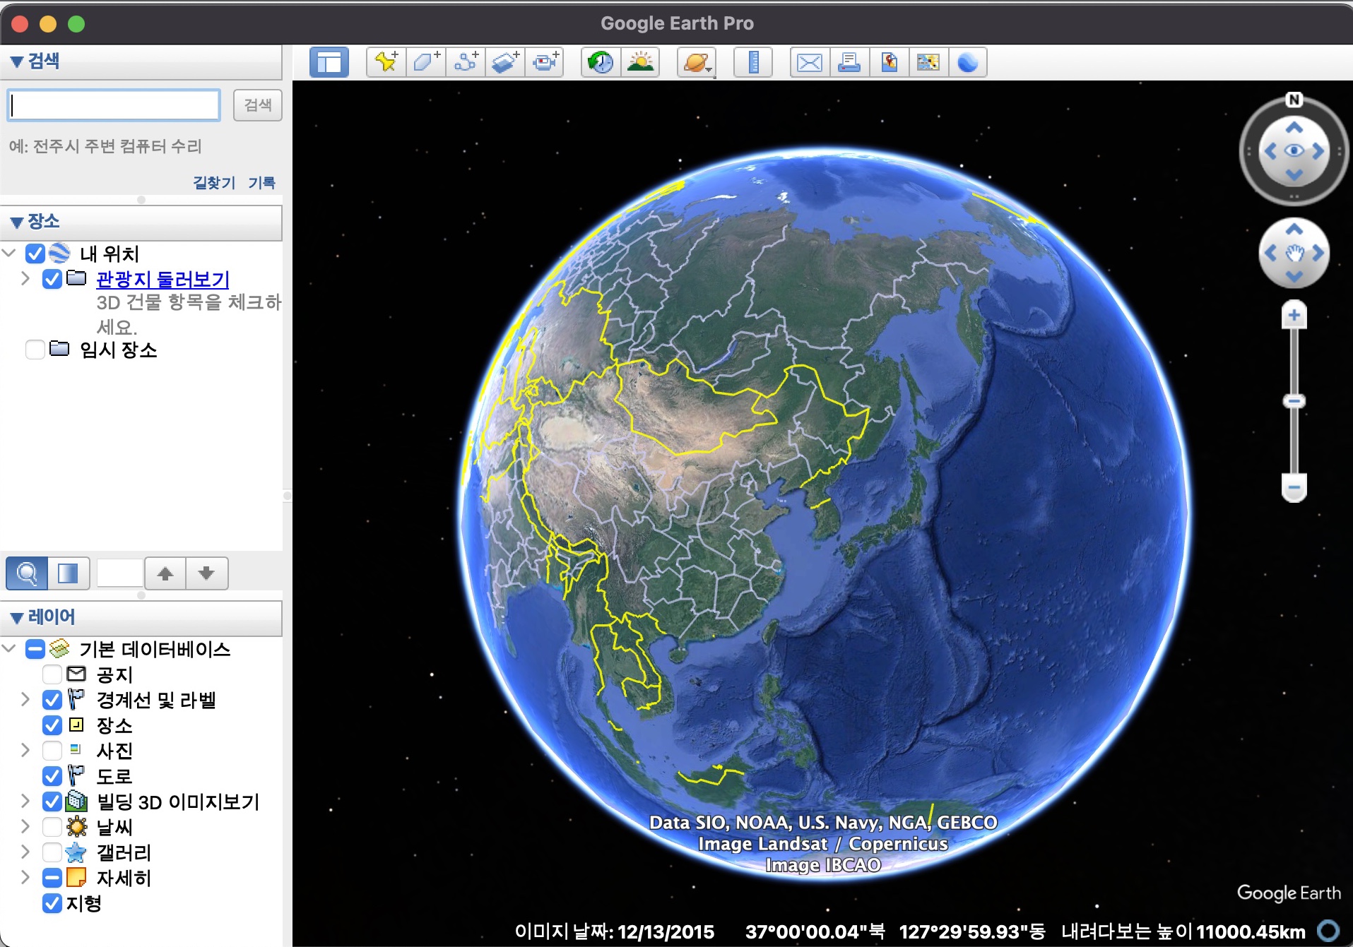This screenshot has height=947, width=1353.
Task: Disable the 경계선 및 라벨 layer
Action: tap(52, 700)
